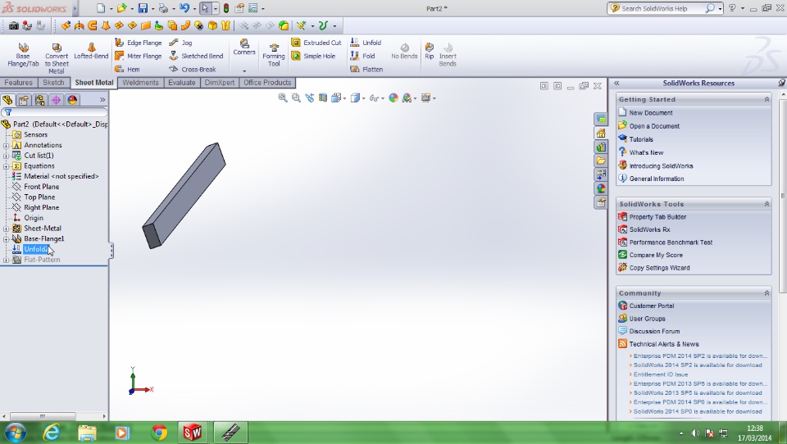Choose the Jog tool

click(x=180, y=43)
